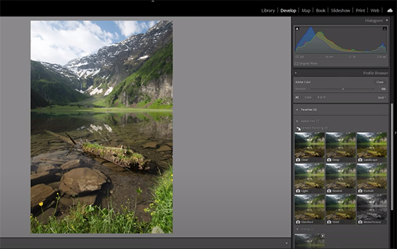Click the f / 16 aperture readout
The width and height of the screenshot is (397, 249).
(353, 57)
